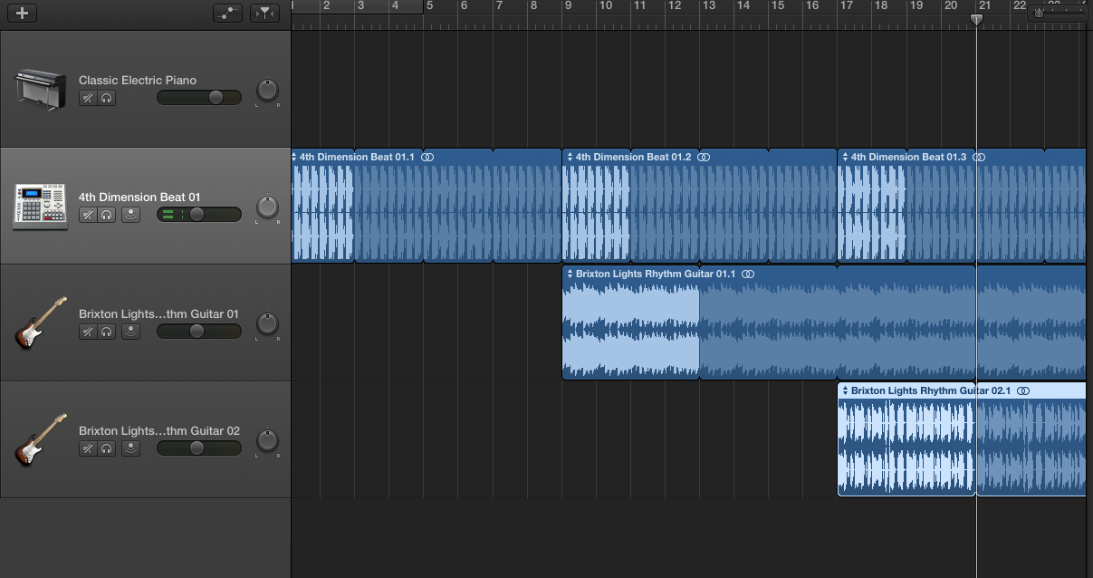Click the 'Brixton Lights...thm Guitar 02' track name
The width and height of the screenshot is (1093, 578).
click(159, 430)
